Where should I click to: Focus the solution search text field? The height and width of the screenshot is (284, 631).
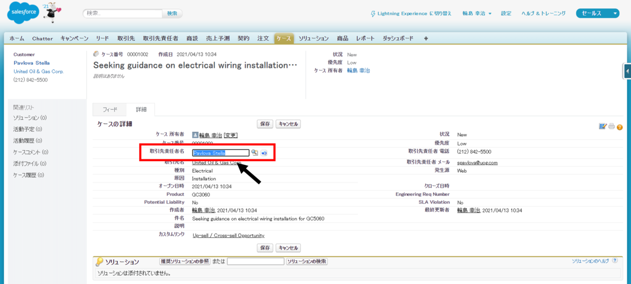[x=256, y=261]
